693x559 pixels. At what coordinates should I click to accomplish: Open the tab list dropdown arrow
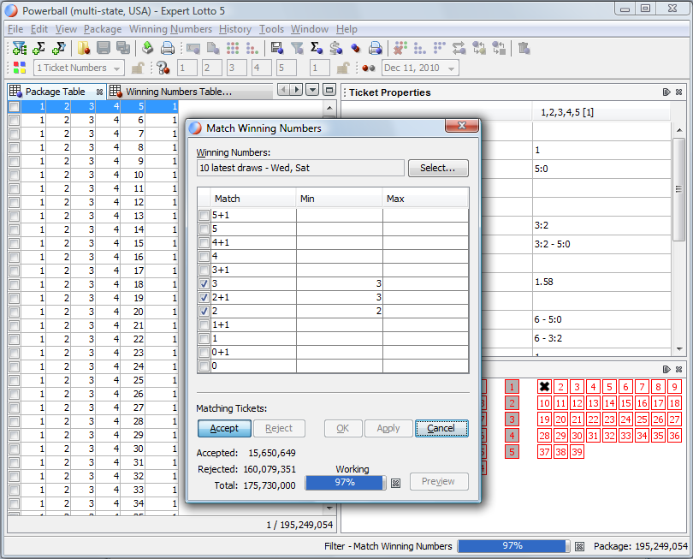coord(312,90)
